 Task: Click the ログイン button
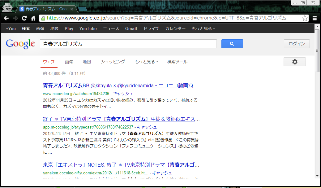tap(297, 44)
